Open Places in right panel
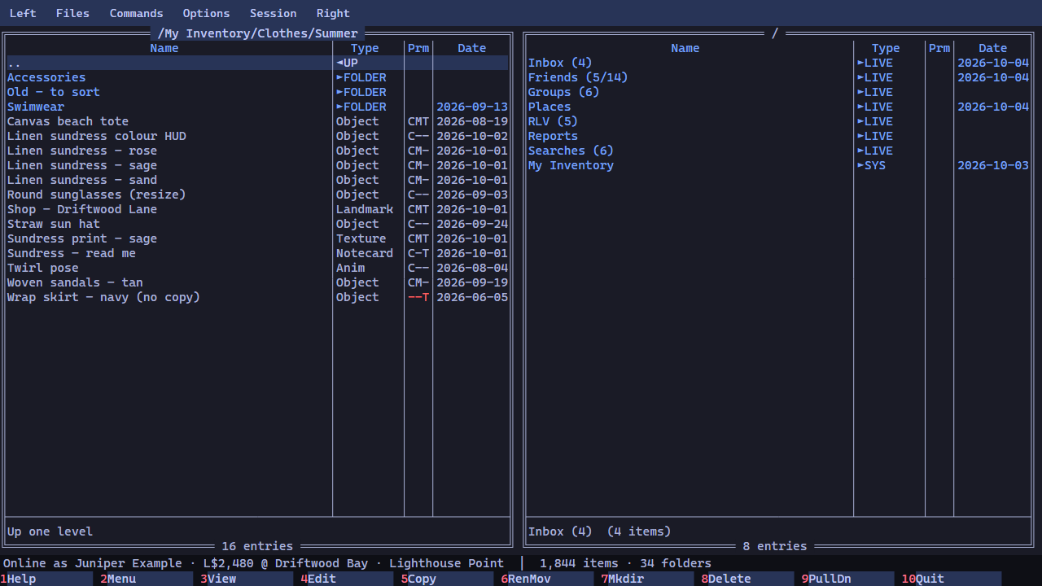Screen dimensions: 1042x586 pos(778,107)
